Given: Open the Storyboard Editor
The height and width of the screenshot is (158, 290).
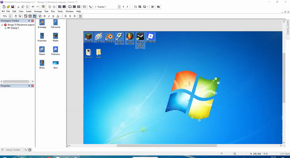Looking at the screenshot, I should [60, 7].
